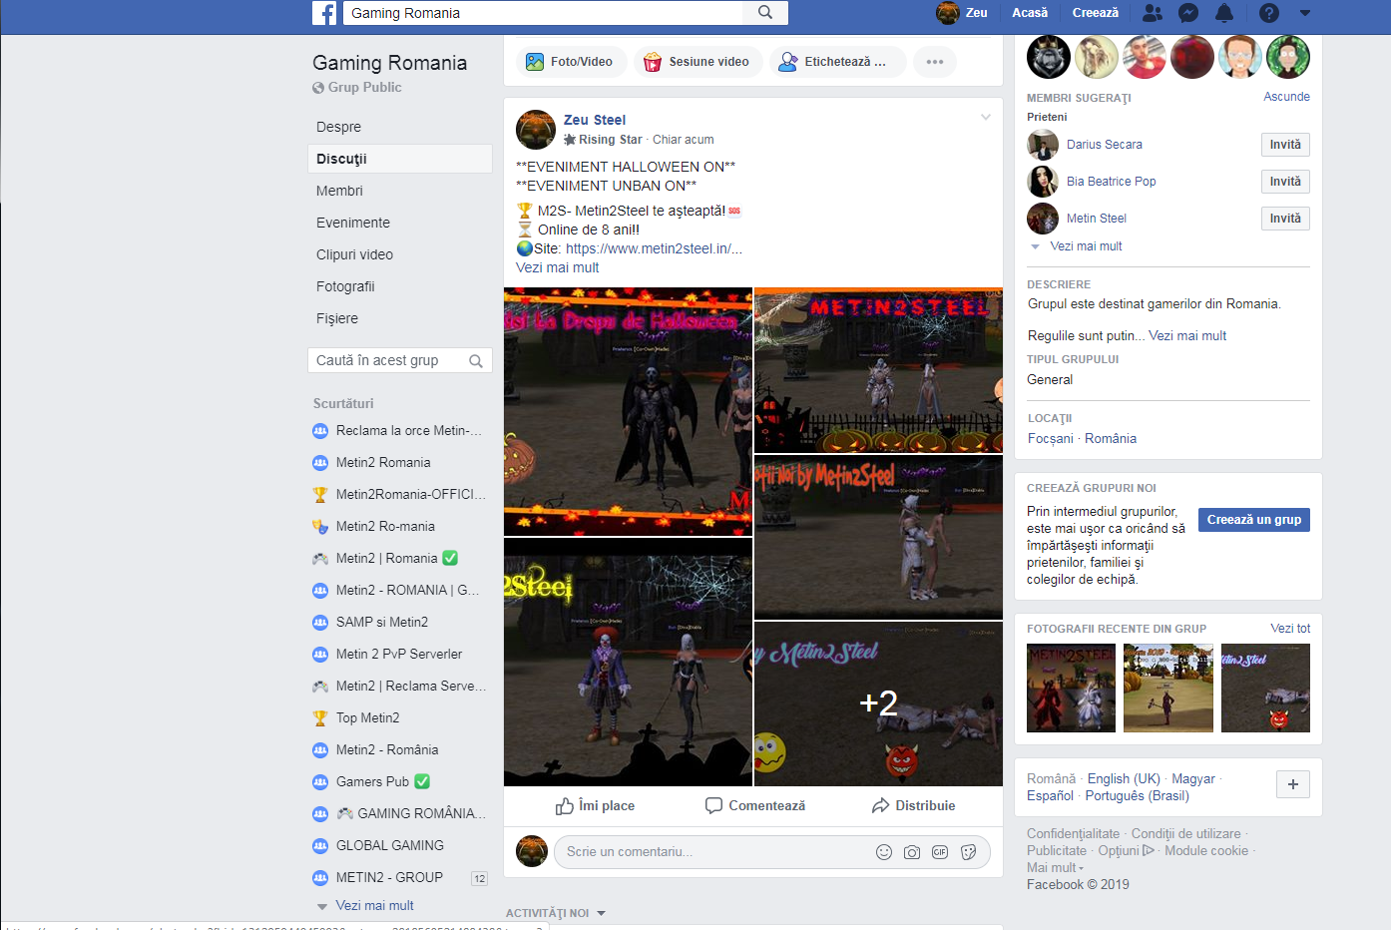Open the Metin2 Ro-mania shortcut
Viewport: 1391px width, 930px height.
[x=385, y=526]
